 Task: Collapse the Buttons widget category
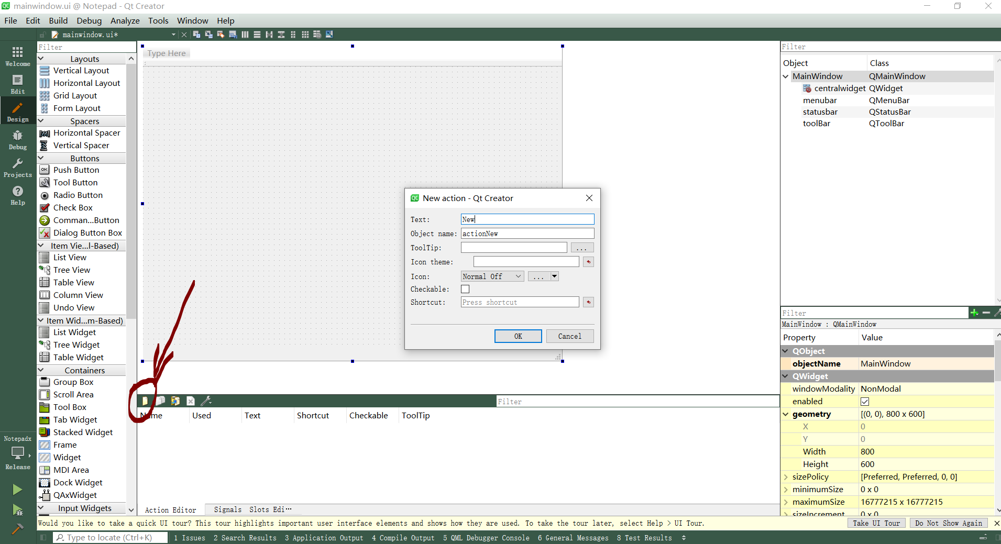click(41, 158)
